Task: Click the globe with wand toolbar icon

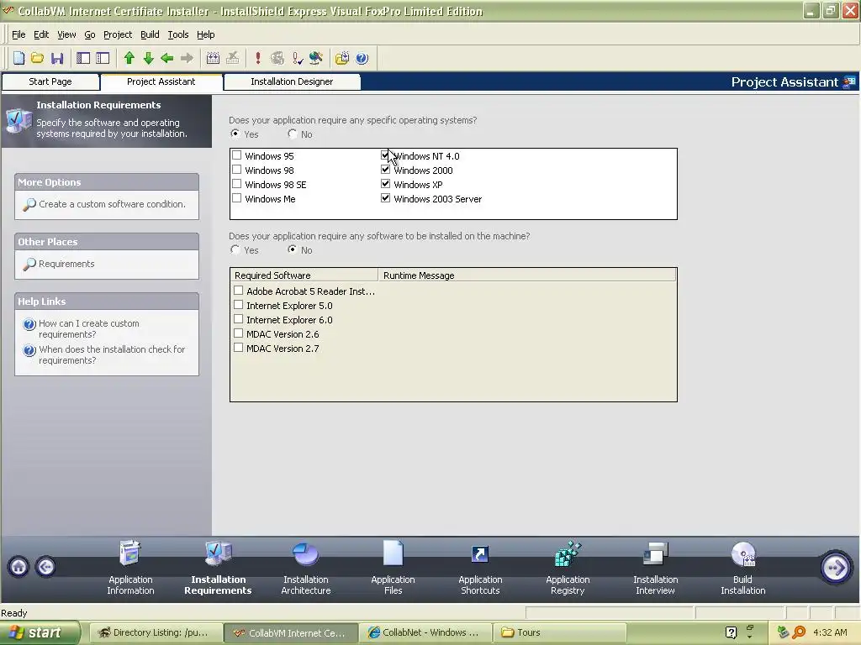Action: click(x=316, y=58)
